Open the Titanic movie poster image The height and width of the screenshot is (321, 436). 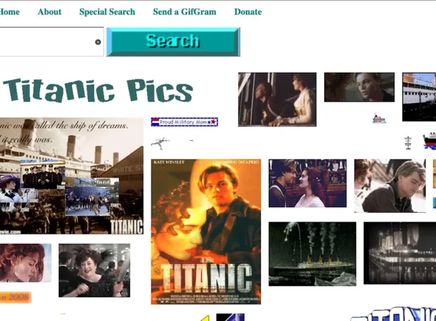[x=206, y=232]
